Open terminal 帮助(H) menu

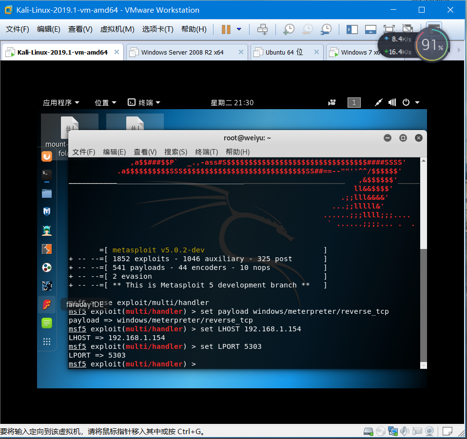(x=238, y=152)
